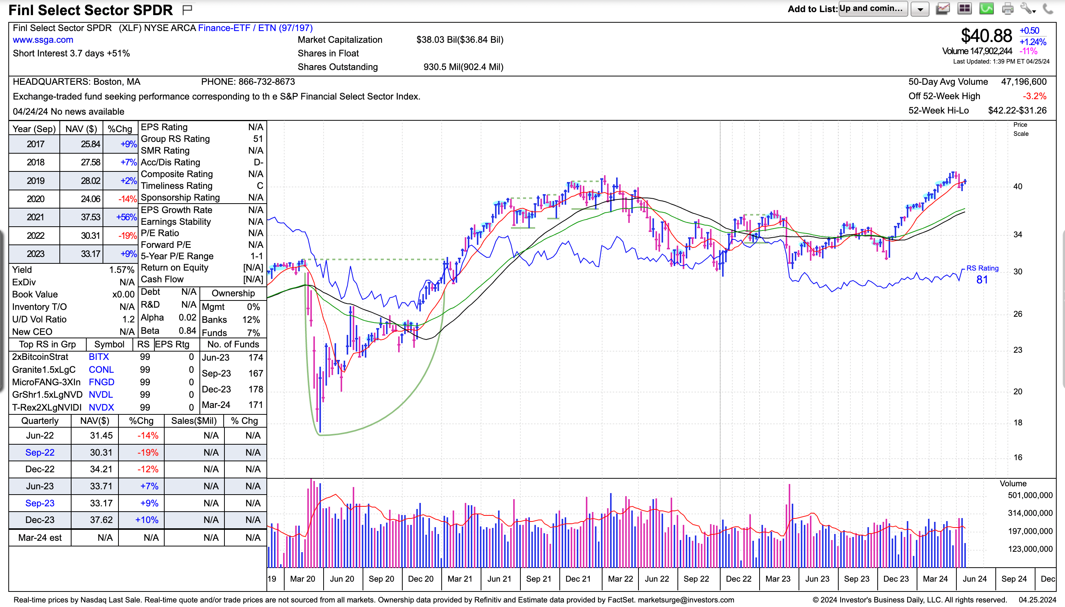1065x607 pixels.
Task: Click the Beta 0.84 value
Action: 187,331
